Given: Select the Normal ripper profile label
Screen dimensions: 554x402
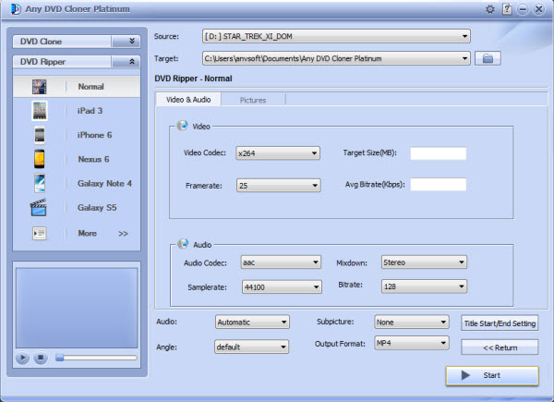Looking at the screenshot, I should click(90, 87).
